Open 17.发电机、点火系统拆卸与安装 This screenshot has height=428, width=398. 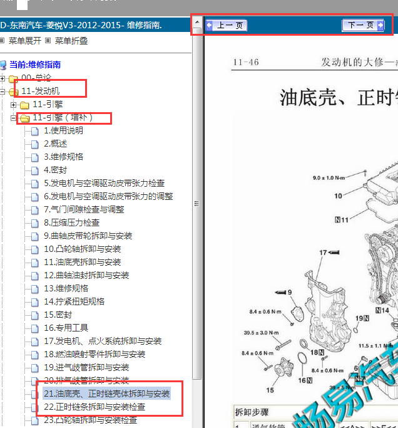tap(103, 341)
